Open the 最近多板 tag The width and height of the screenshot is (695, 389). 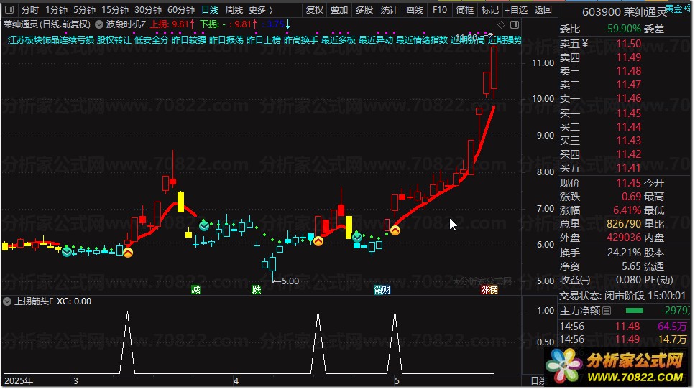(x=339, y=39)
